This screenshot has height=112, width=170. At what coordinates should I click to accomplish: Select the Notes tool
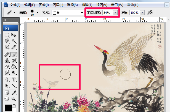[7, 93]
